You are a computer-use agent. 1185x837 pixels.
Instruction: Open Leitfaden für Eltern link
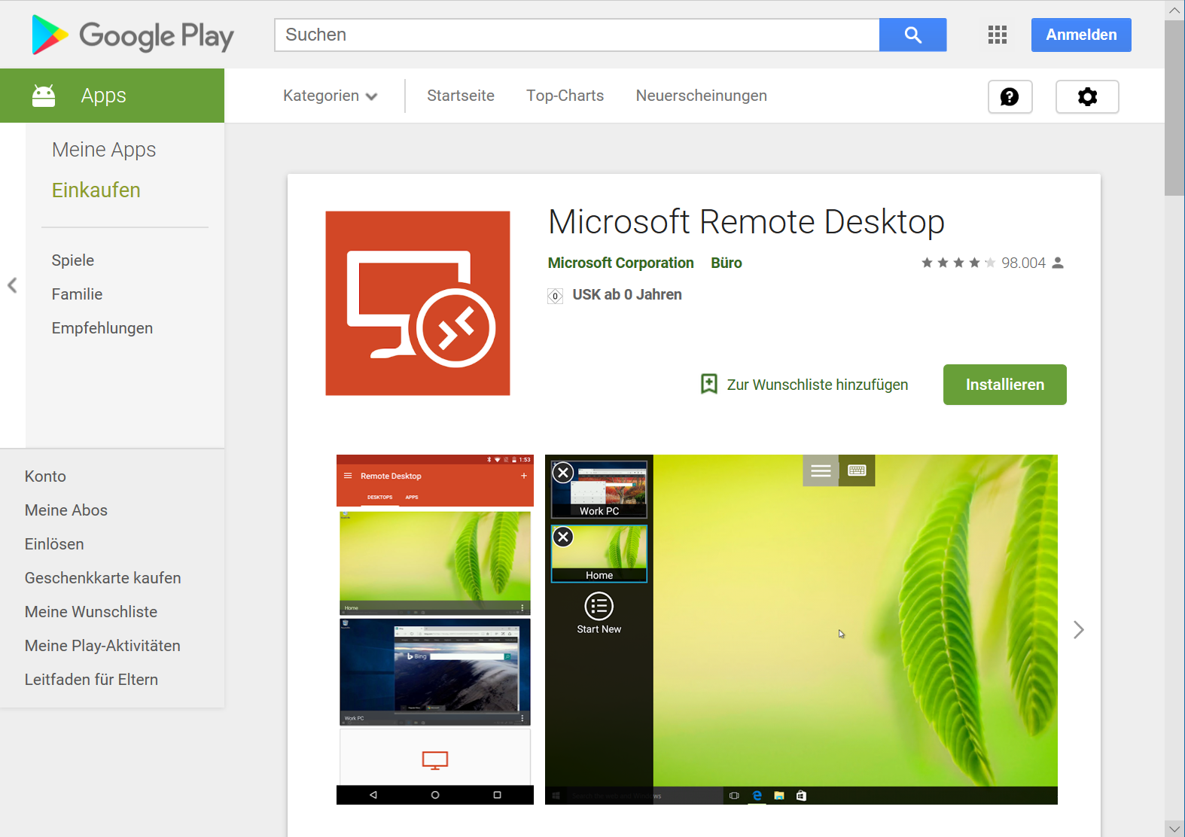91,680
